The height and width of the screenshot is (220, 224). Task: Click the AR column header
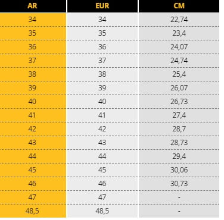point(33,6)
